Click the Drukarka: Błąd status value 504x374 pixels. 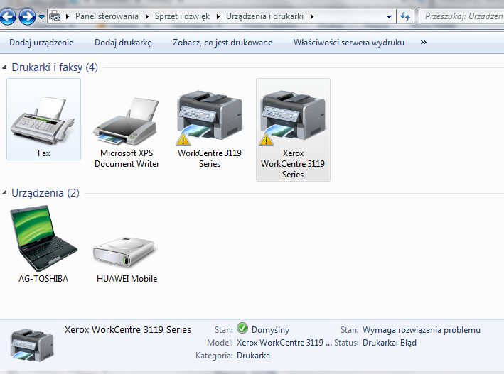point(390,343)
